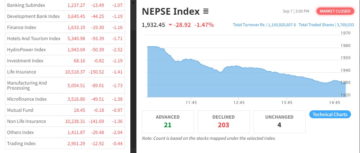The image size is (360, 153).
Task: Click the Trading Index row
Action: coord(21,144)
